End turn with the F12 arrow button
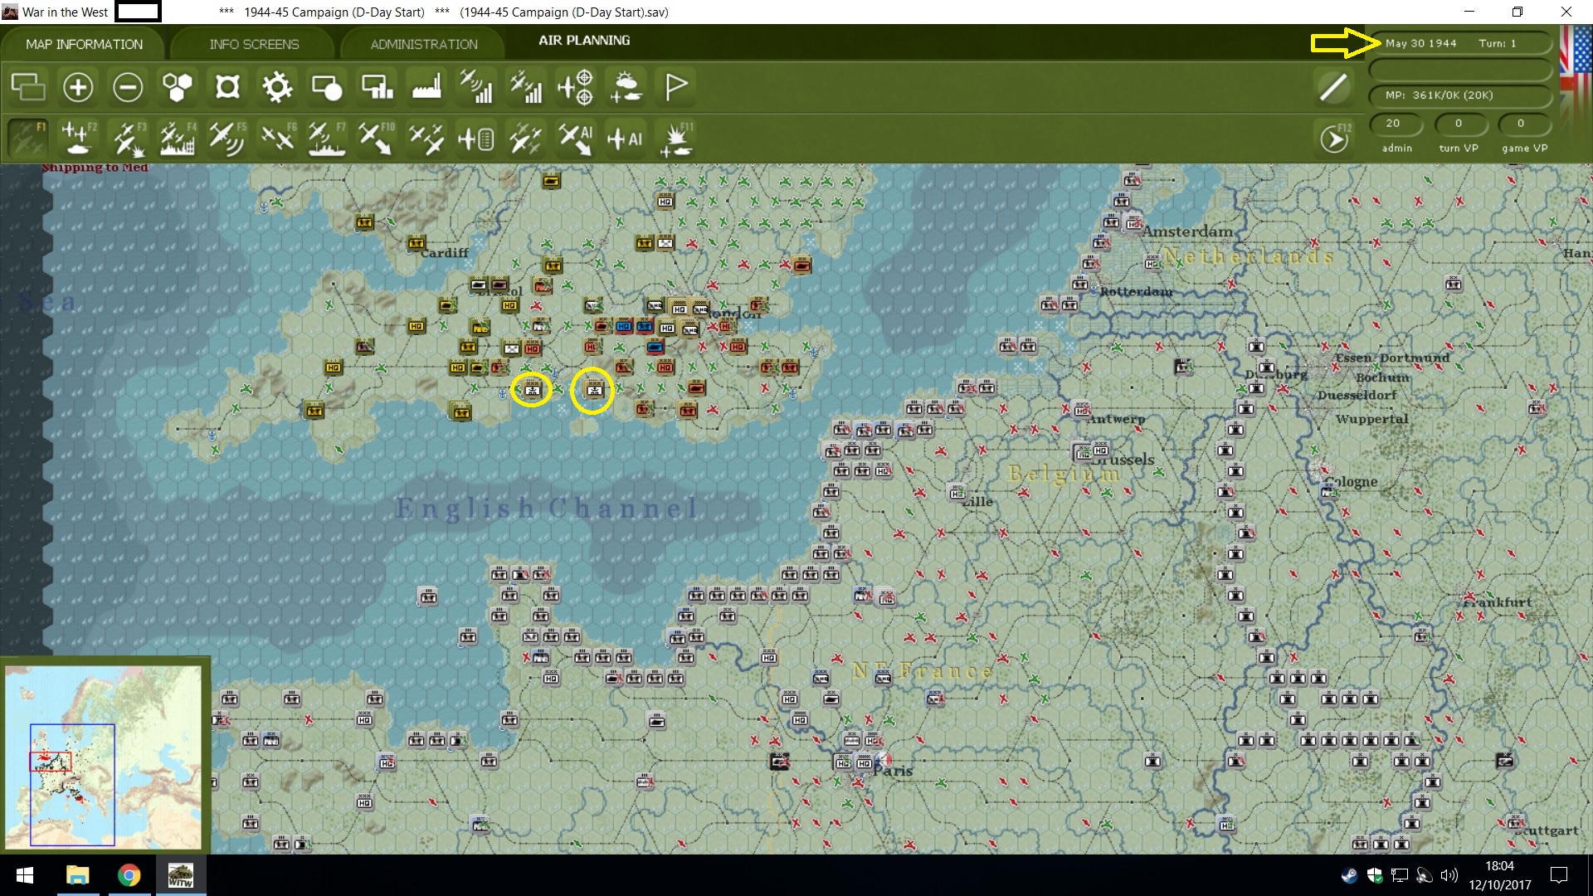The image size is (1593, 896). 1333,139
